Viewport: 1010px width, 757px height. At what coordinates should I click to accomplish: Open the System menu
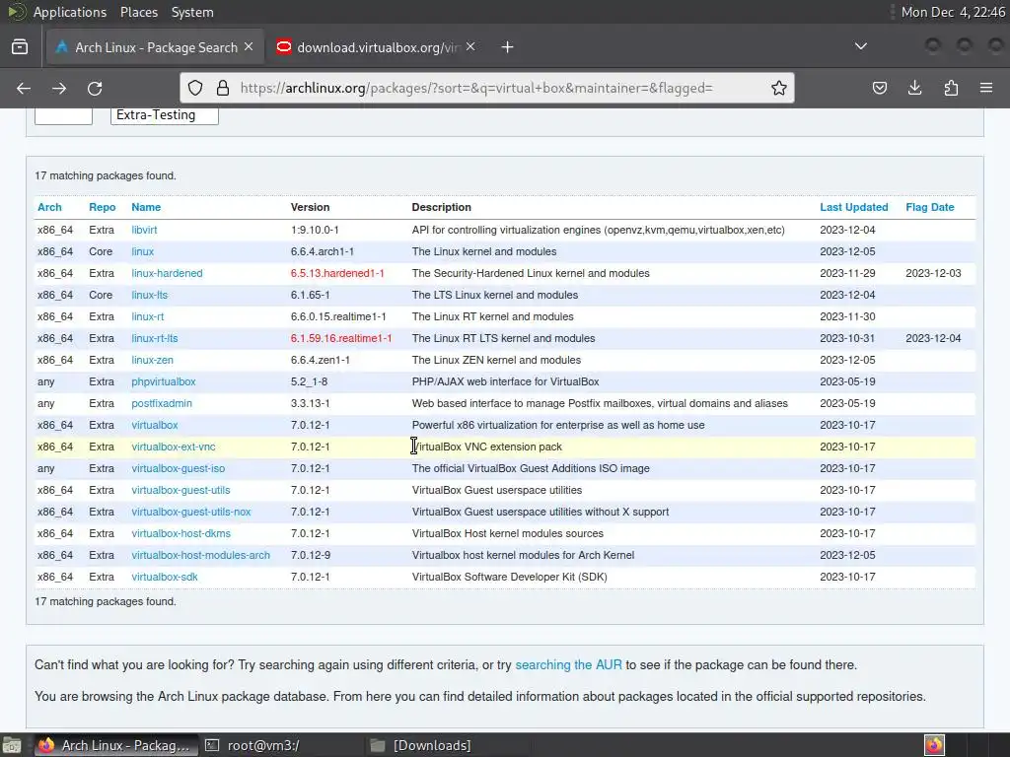click(x=192, y=12)
